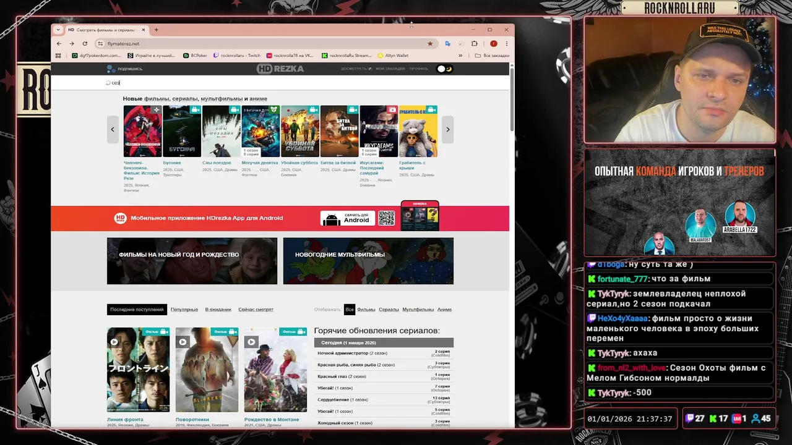Viewport: 792px width, 445px height.
Task: Go back using the browser back arrow
Action: [x=59, y=43]
